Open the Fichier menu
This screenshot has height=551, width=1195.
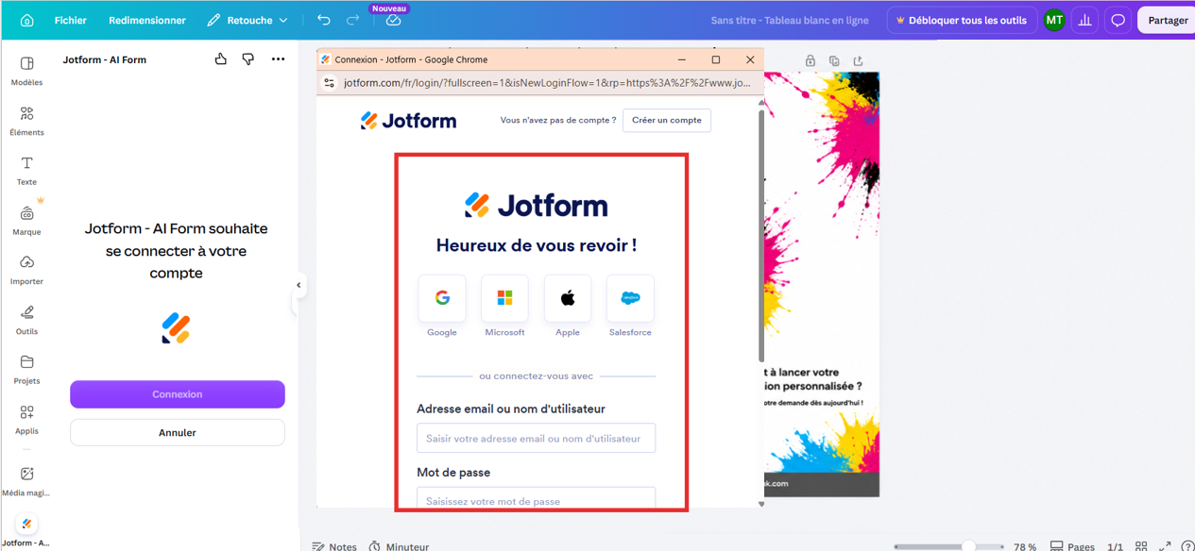pos(71,20)
